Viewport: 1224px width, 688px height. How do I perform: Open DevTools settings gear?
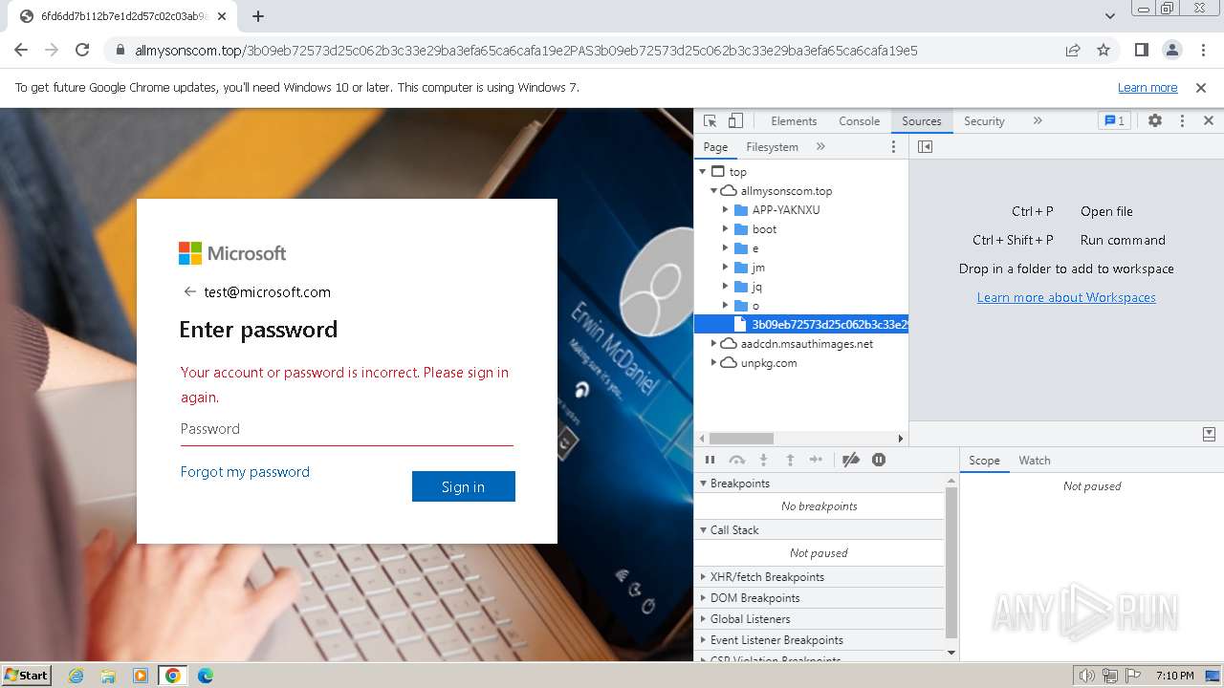pos(1155,120)
